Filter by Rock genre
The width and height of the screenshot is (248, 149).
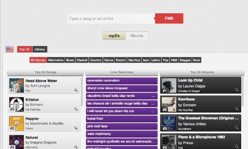pyautogui.click(x=196, y=60)
